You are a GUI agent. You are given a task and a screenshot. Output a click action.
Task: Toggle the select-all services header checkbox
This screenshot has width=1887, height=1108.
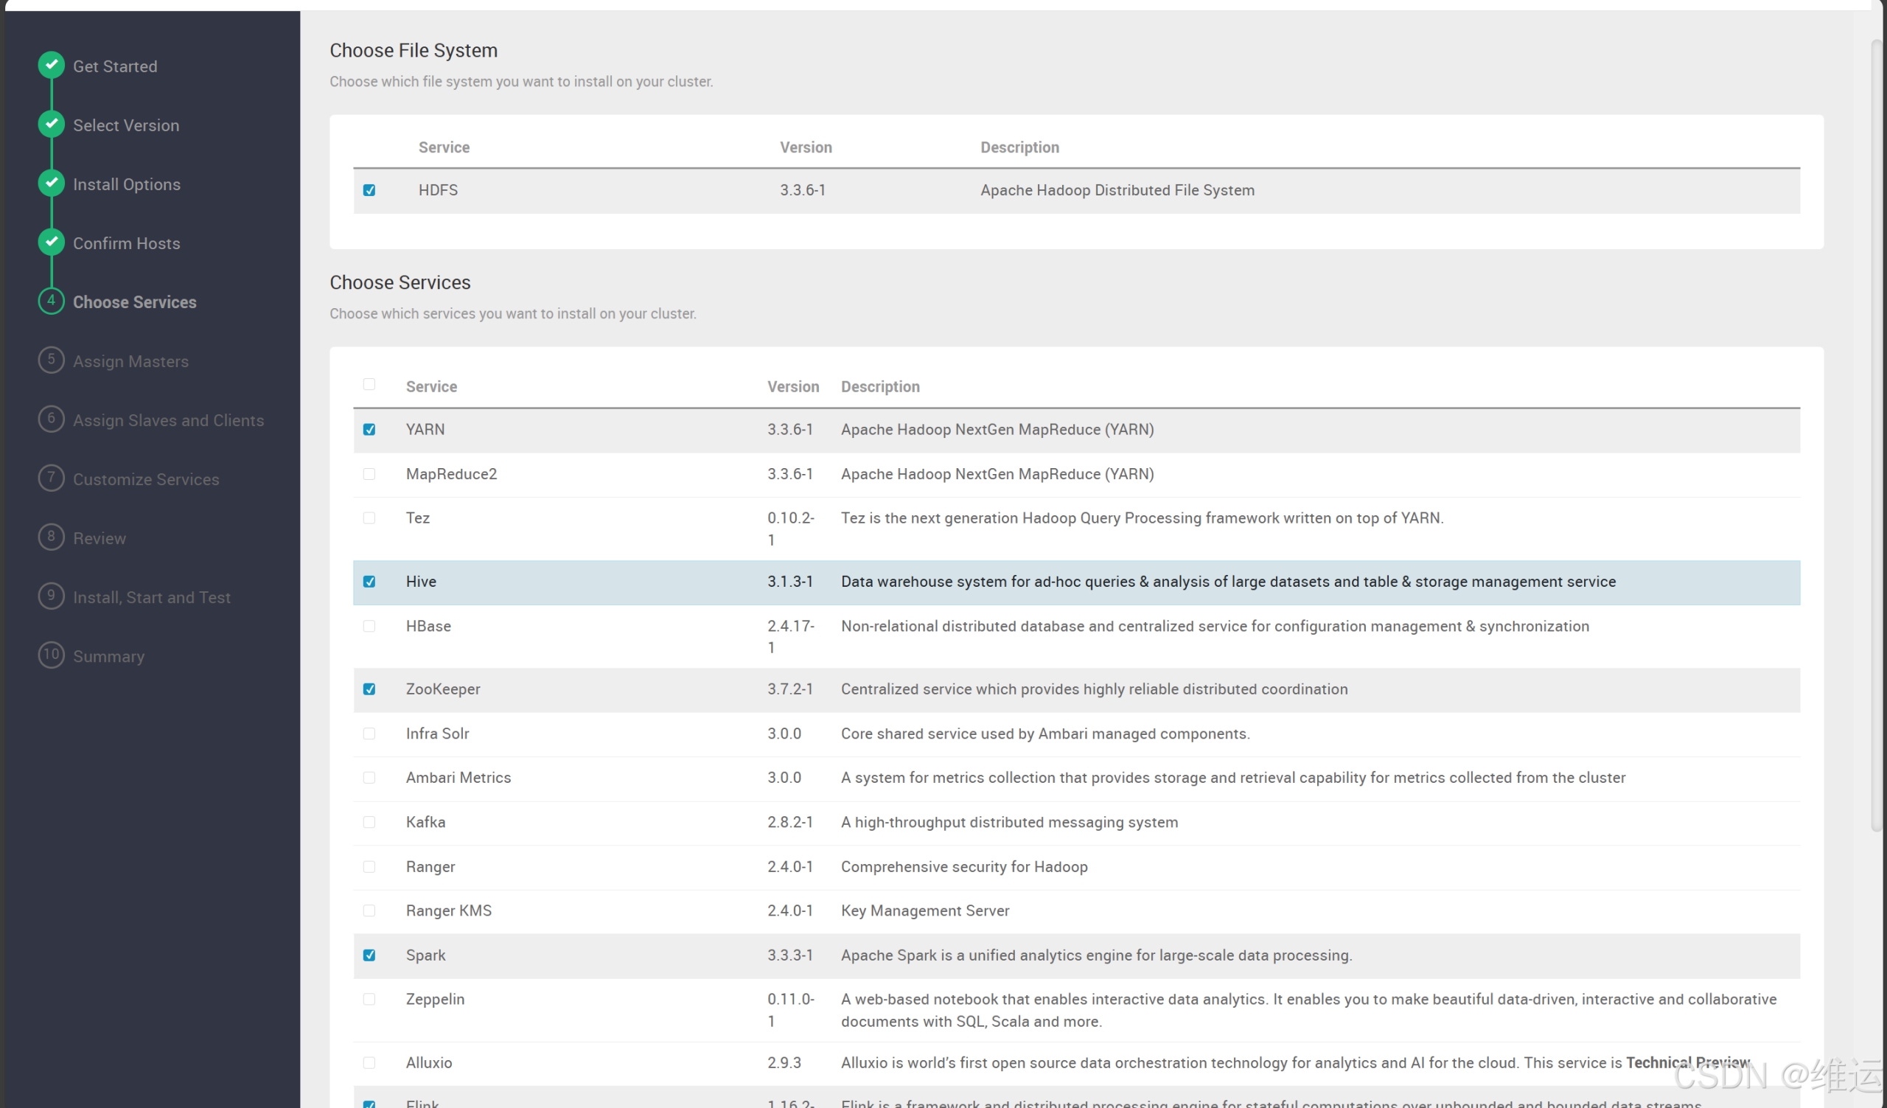click(x=369, y=384)
